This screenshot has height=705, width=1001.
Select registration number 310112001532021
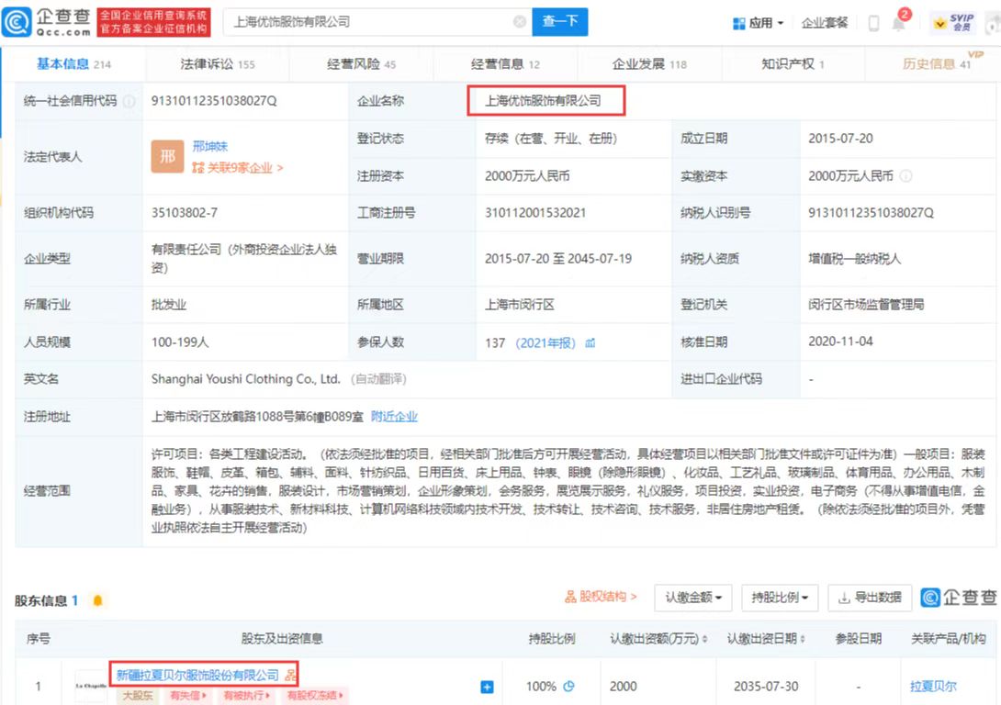click(x=535, y=213)
